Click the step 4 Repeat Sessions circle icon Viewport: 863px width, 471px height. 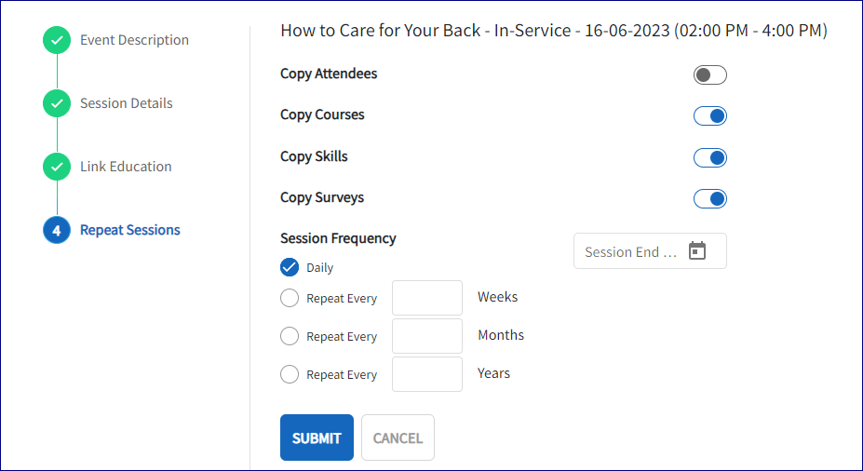(57, 230)
